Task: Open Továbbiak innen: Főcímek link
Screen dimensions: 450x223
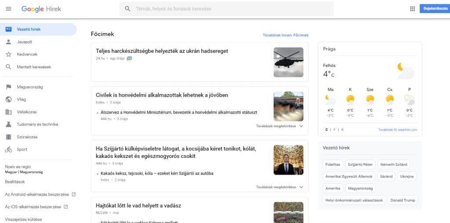Action: [286, 35]
